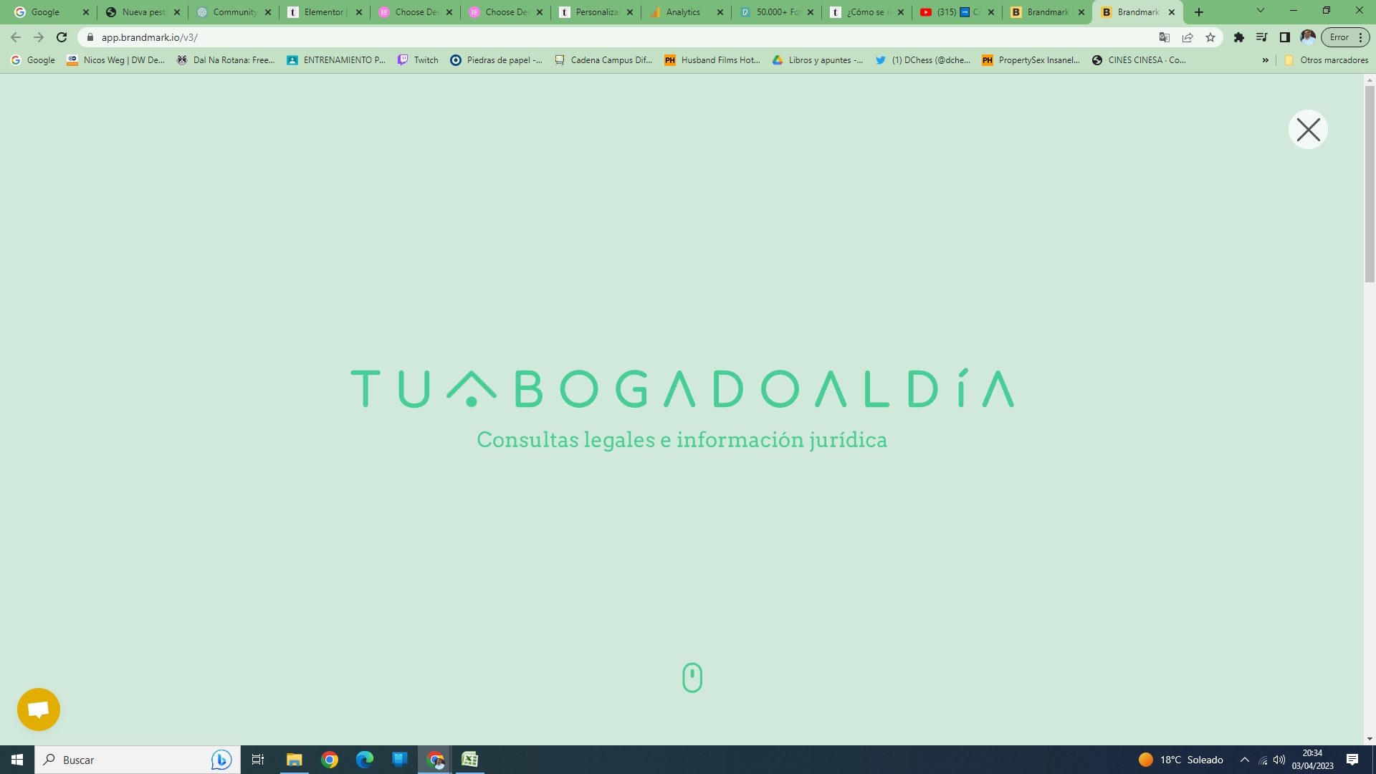The image size is (1376, 774).
Task: Click the page vertical scrollbar thumb
Action: [1370, 183]
